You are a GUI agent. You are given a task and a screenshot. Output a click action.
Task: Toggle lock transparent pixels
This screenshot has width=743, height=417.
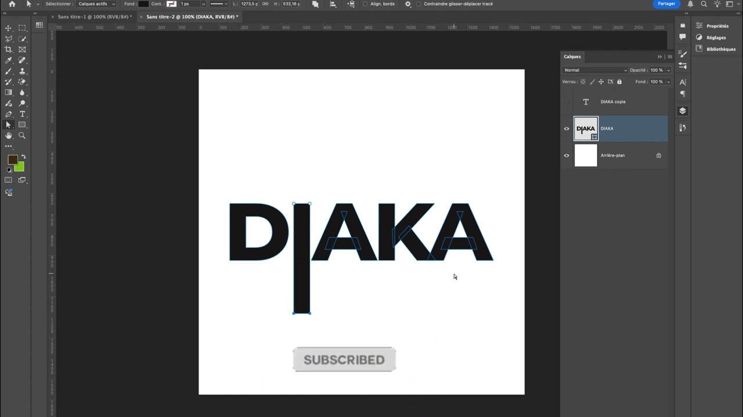pyautogui.click(x=583, y=82)
